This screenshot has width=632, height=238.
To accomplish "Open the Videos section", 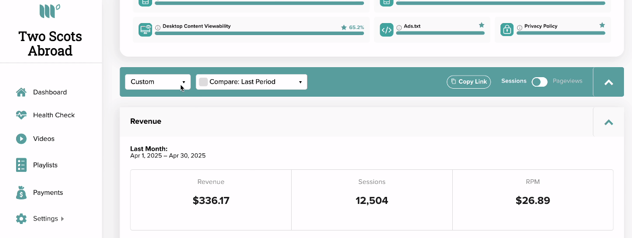I will [44, 139].
